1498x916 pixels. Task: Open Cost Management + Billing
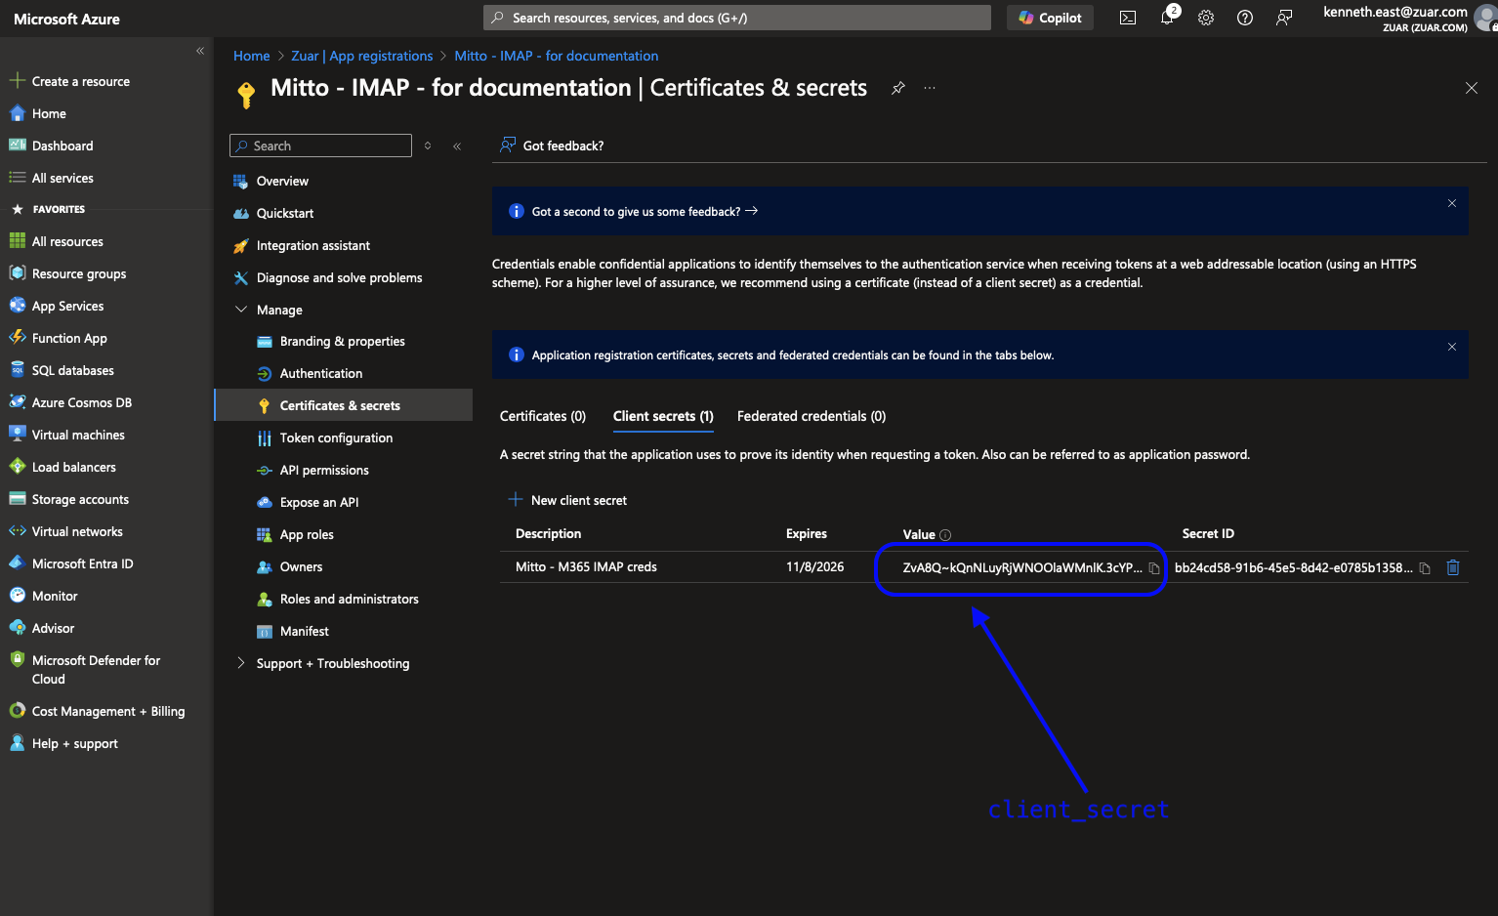pyautogui.click(x=108, y=711)
